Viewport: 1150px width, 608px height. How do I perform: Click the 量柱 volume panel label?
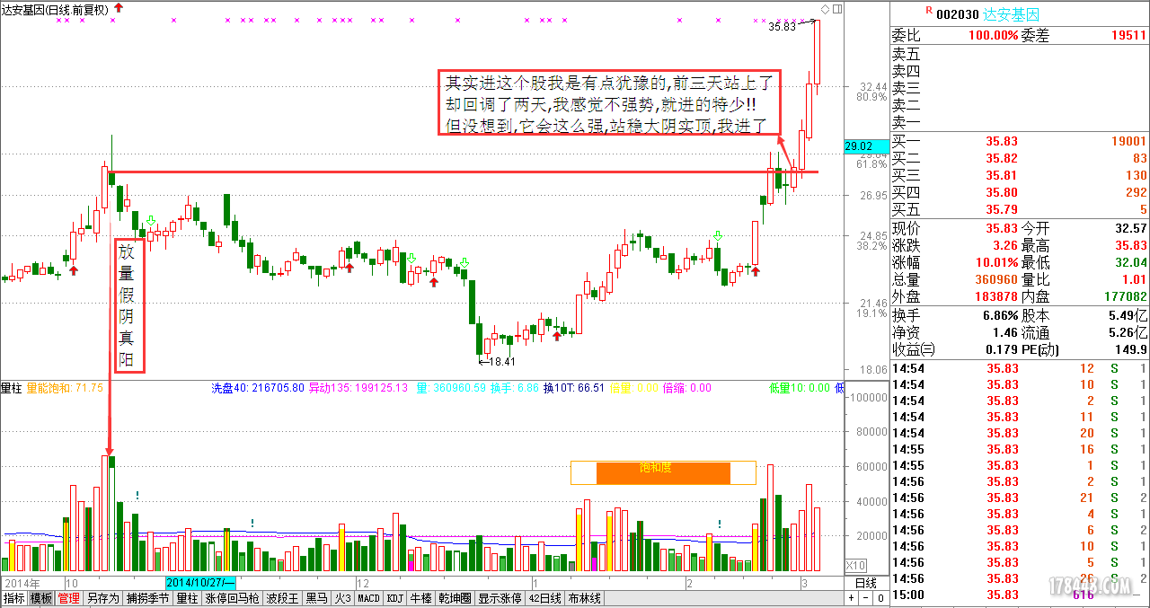click(12, 388)
